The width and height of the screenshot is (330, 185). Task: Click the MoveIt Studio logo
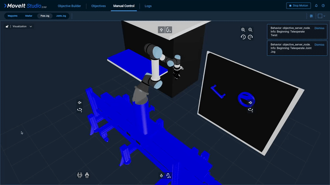tap(25, 6)
